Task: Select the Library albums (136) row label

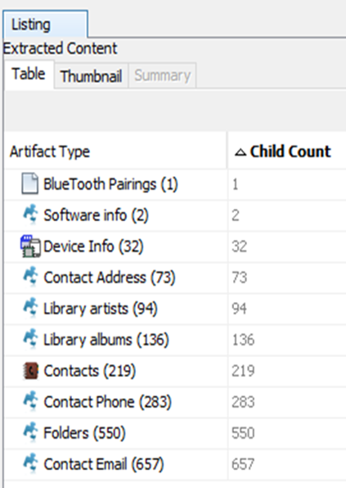Action: tap(106, 340)
